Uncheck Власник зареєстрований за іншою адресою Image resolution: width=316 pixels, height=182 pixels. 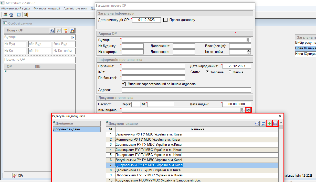point(124,84)
